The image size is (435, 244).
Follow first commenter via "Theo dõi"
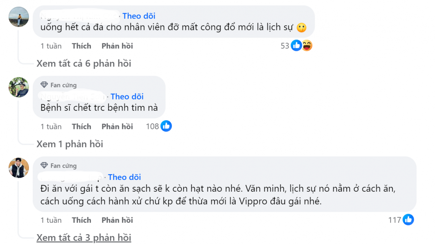pos(139,16)
